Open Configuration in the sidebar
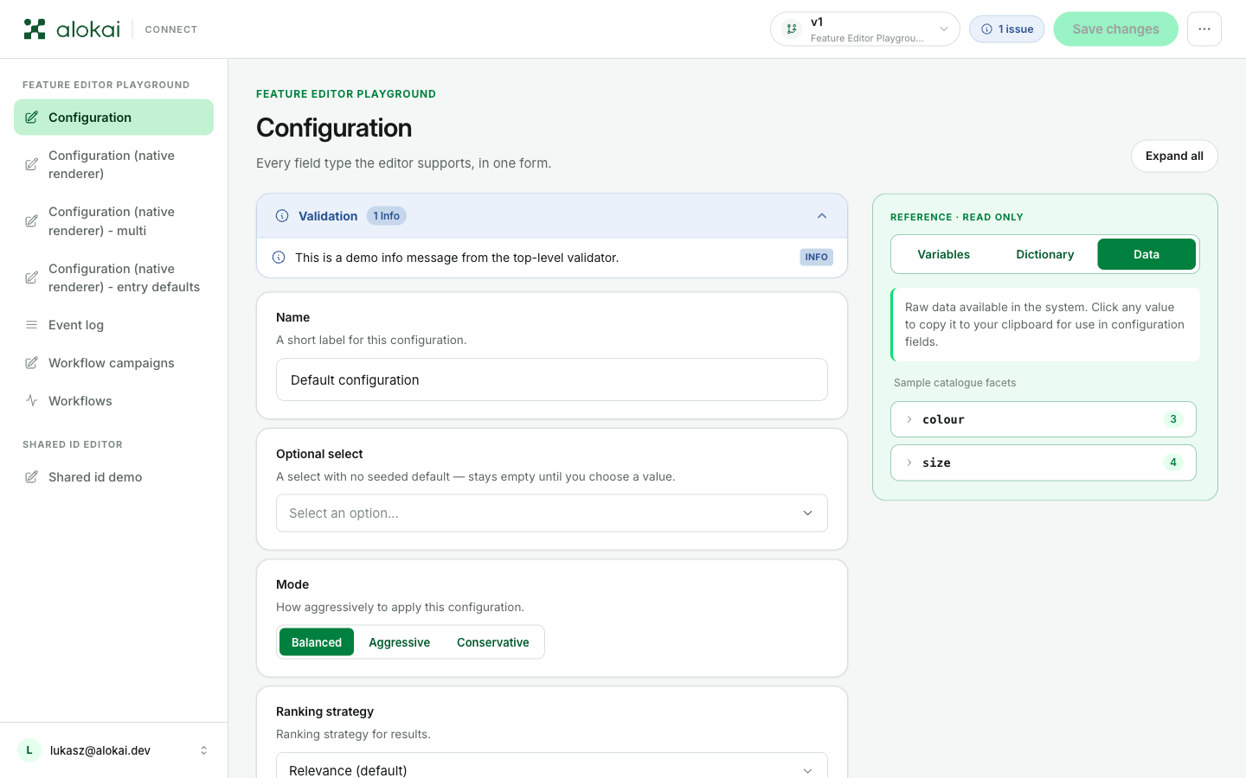The image size is (1246, 778). click(113, 118)
